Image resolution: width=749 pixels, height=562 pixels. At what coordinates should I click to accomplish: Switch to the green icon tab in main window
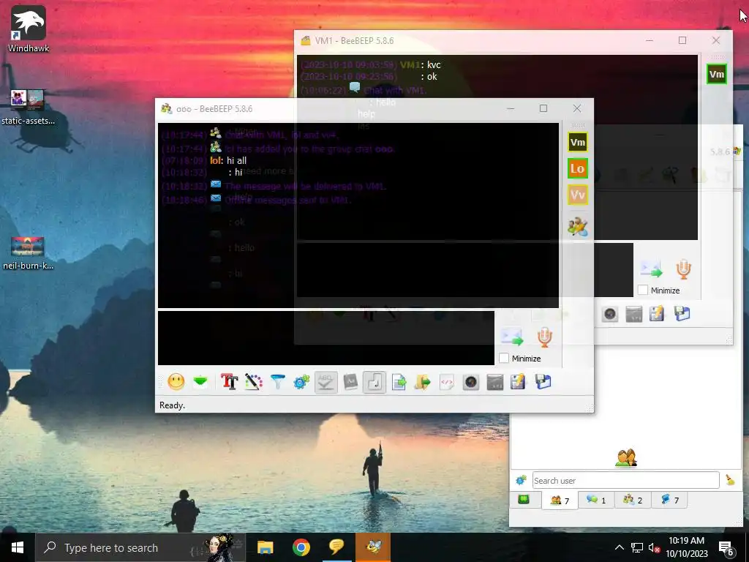tap(524, 499)
